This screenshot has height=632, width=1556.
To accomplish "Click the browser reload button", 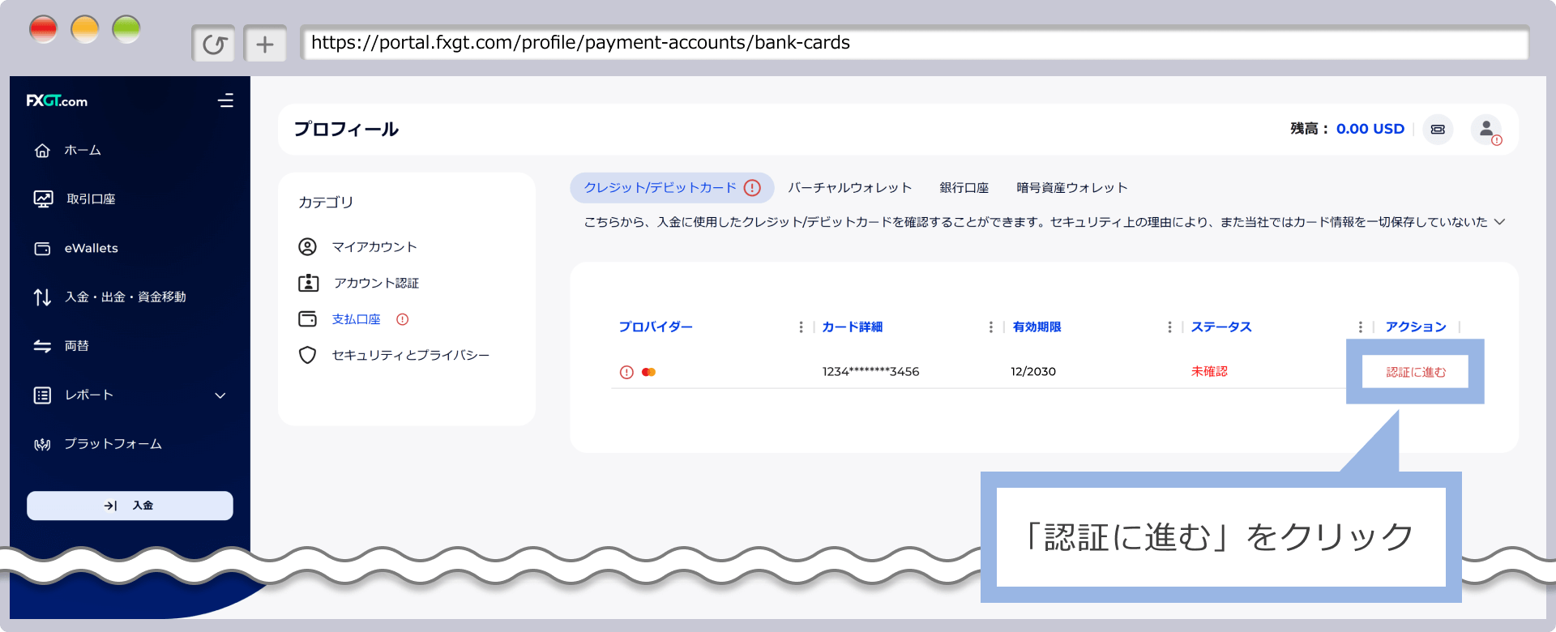I will click(214, 44).
